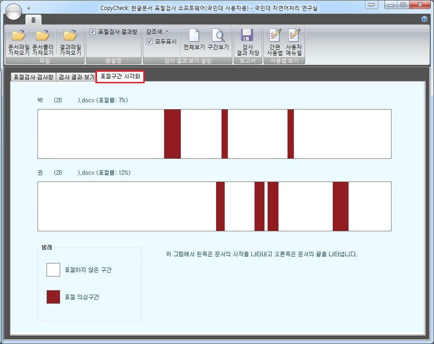Click the dark red 표절 의심구간 legend swatch
The image size is (434, 344).
[x=53, y=297]
